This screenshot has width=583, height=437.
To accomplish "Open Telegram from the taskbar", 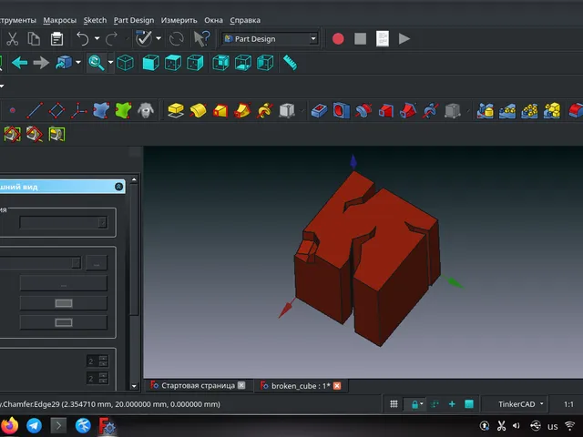I will click(35, 425).
